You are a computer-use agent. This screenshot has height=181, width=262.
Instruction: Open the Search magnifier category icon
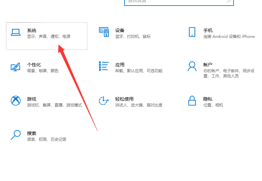16,135
